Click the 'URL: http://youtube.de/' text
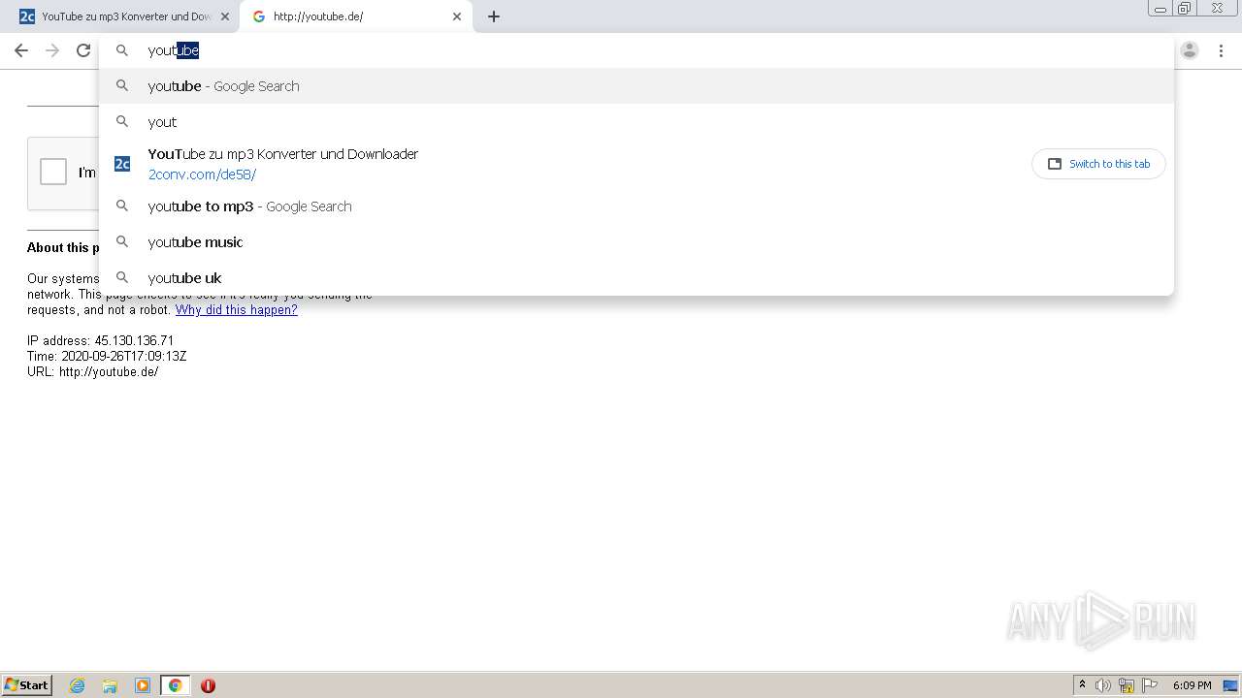 (92, 372)
